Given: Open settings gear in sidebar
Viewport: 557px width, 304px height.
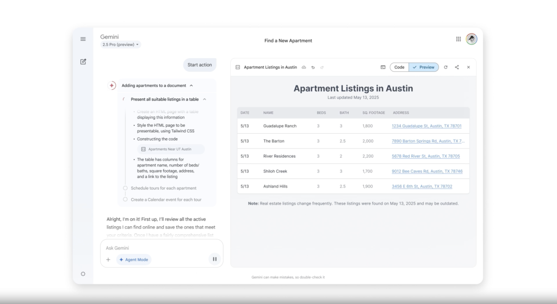Looking at the screenshot, I should pyautogui.click(x=83, y=274).
